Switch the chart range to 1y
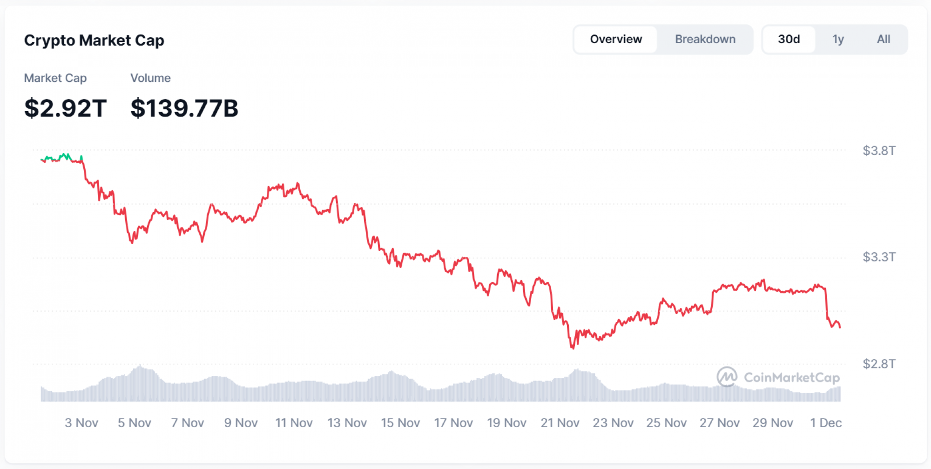This screenshot has height=469, width=931. (838, 40)
